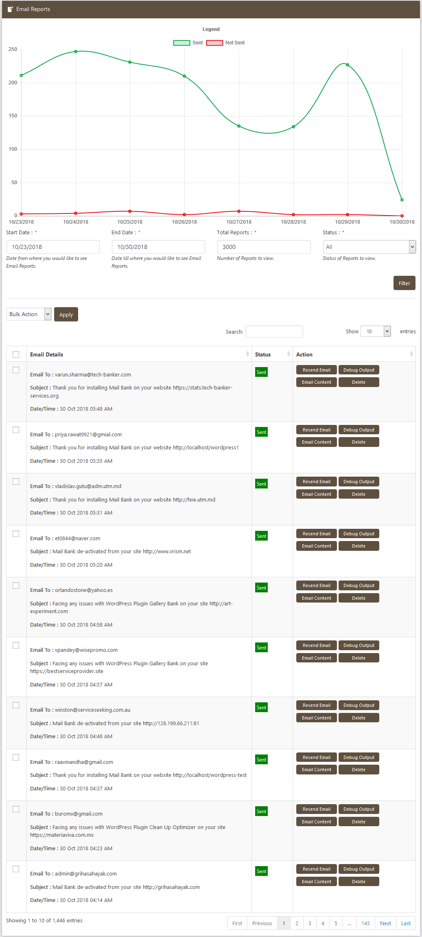
Task: Sort table by Email Details column arrows
Action: 247,354
